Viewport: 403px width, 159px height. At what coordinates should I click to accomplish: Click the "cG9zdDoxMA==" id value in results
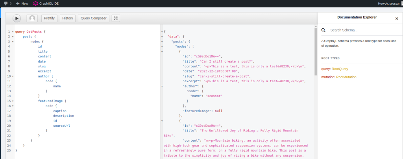(x=208, y=126)
